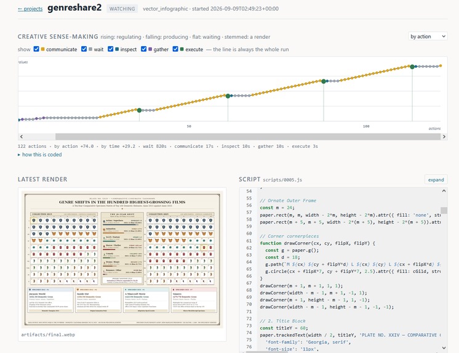Viewport: 459px width, 353px height.
Task: Toggle the wait checkbox
Action: pyautogui.click(x=84, y=49)
